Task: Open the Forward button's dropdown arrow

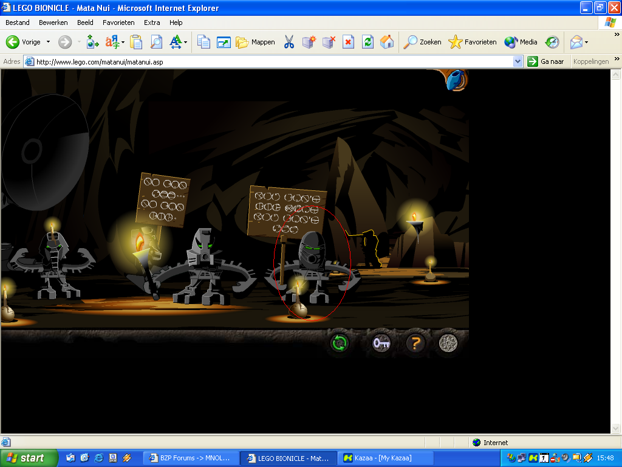Action: point(79,42)
